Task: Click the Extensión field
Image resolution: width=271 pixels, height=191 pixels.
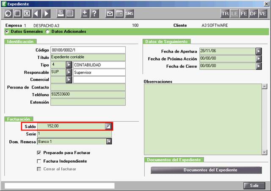Action: [88, 102]
